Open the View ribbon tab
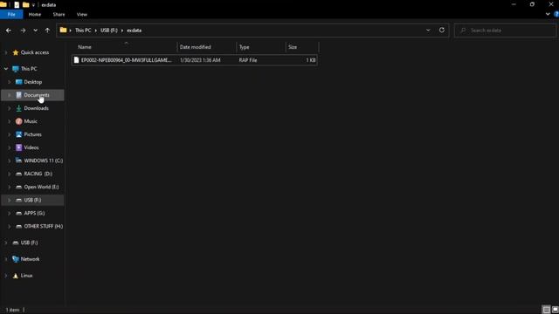 tap(81, 15)
